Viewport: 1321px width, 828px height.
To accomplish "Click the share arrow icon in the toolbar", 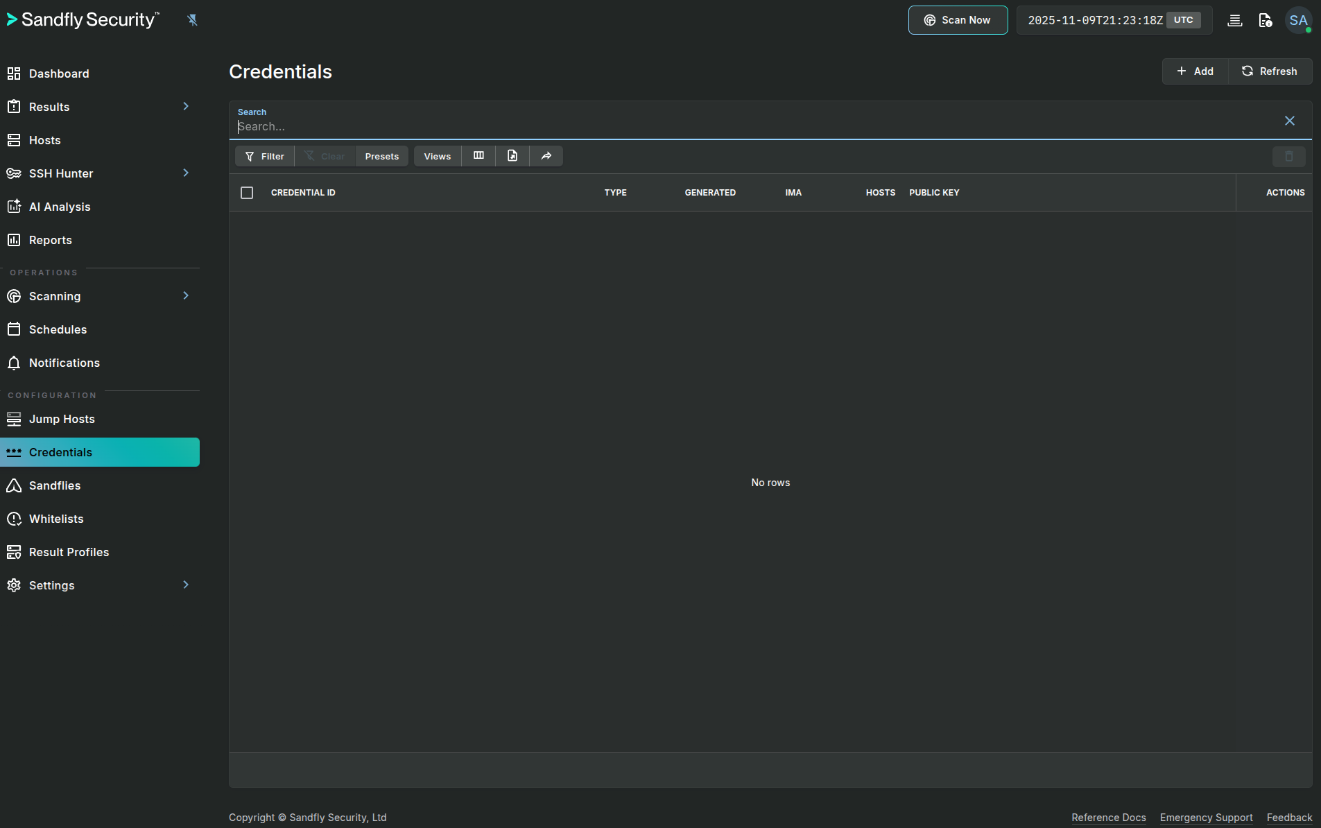I will pyautogui.click(x=546, y=156).
